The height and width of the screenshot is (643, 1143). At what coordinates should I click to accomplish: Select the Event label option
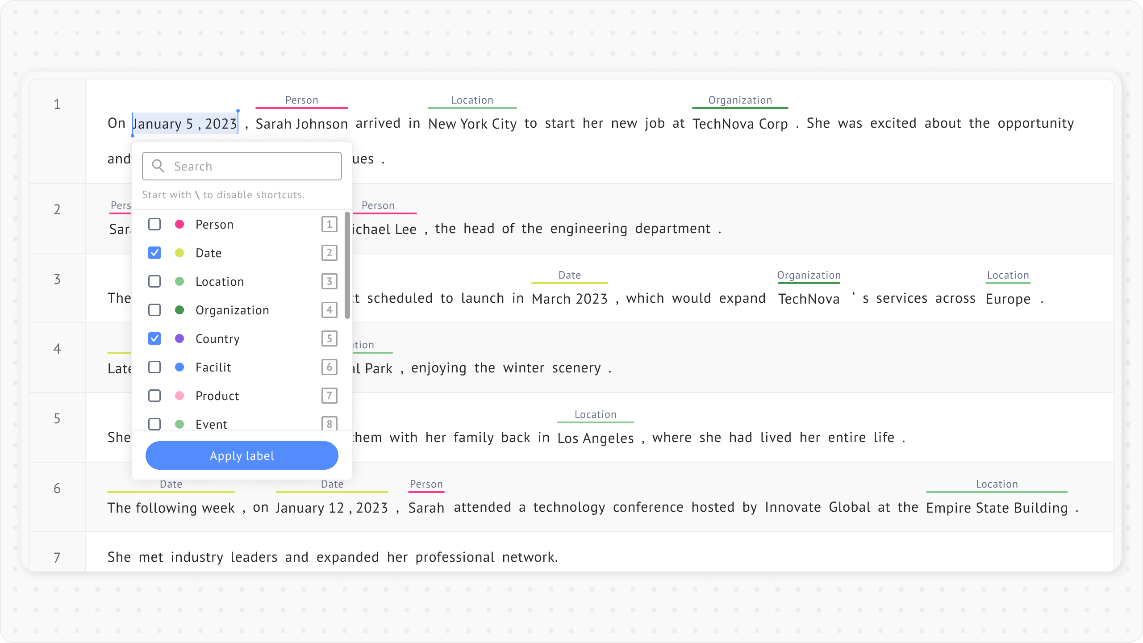[x=211, y=424]
